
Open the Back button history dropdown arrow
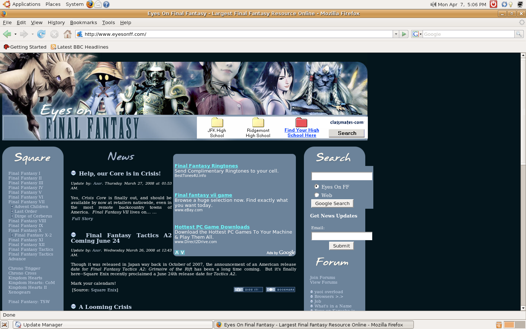point(15,34)
